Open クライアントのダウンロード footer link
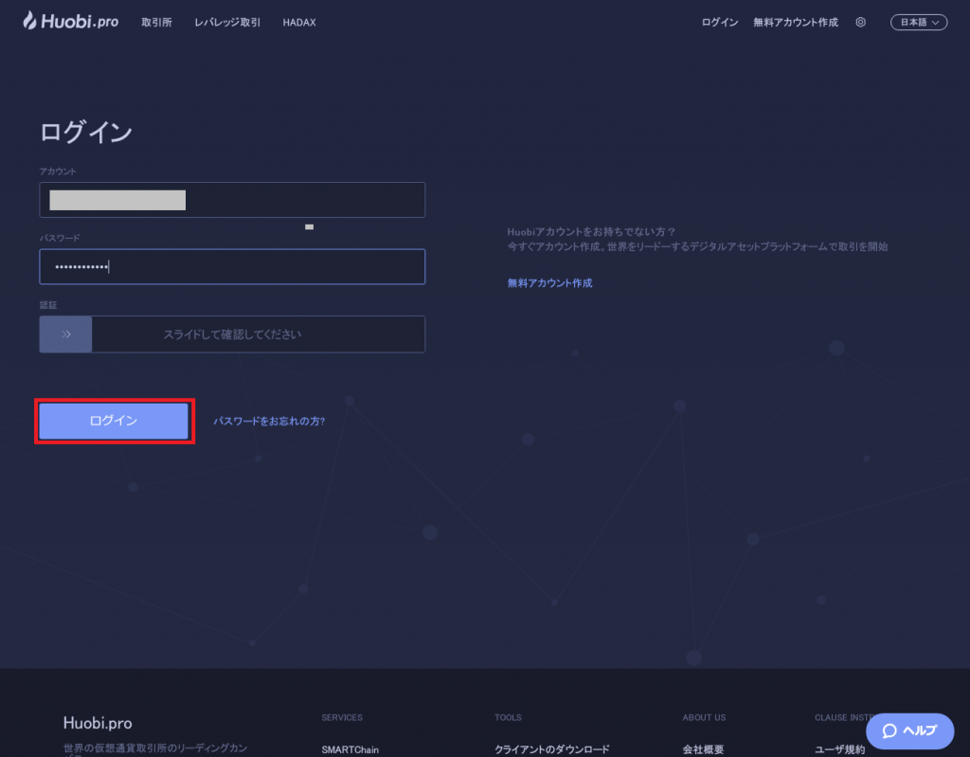This screenshot has height=757, width=970. pos(552,749)
